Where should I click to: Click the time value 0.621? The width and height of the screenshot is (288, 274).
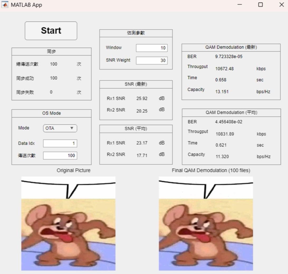point(221,145)
